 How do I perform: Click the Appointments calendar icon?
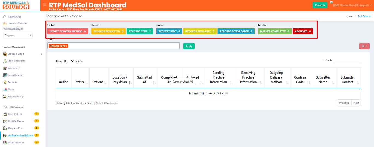click(5, 143)
